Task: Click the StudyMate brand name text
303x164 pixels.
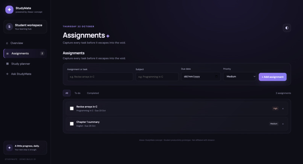Action: point(23,8)
